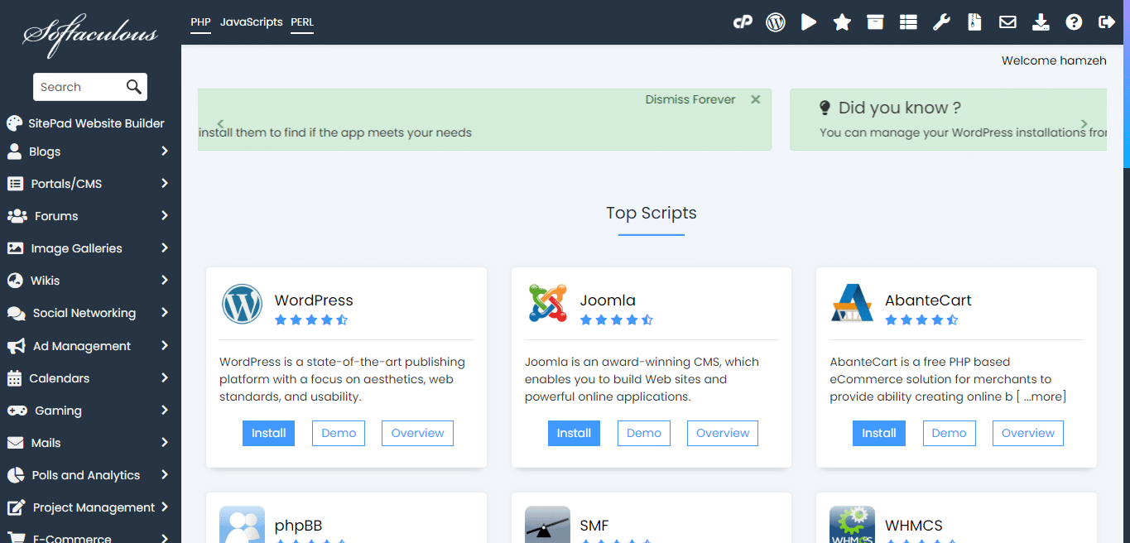
Task: Open the cPanel control panel icon
Action: pos(743,22)
